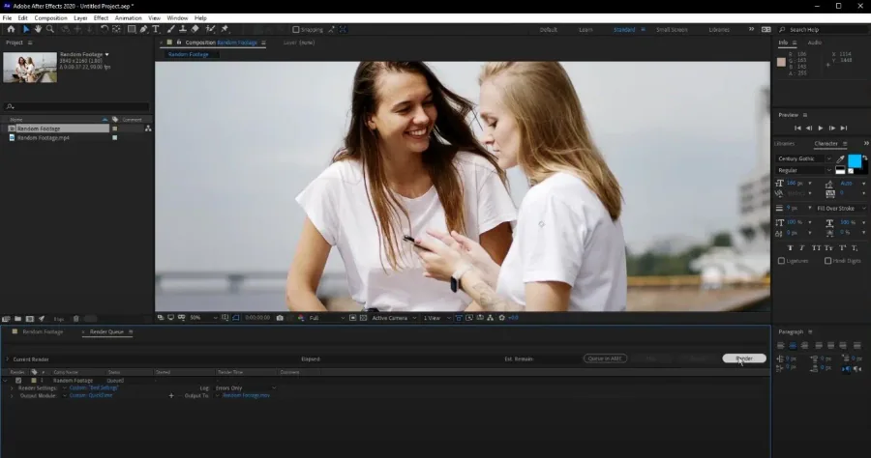
Task: Open the Composition menu
Action: [x=50, y=18]
